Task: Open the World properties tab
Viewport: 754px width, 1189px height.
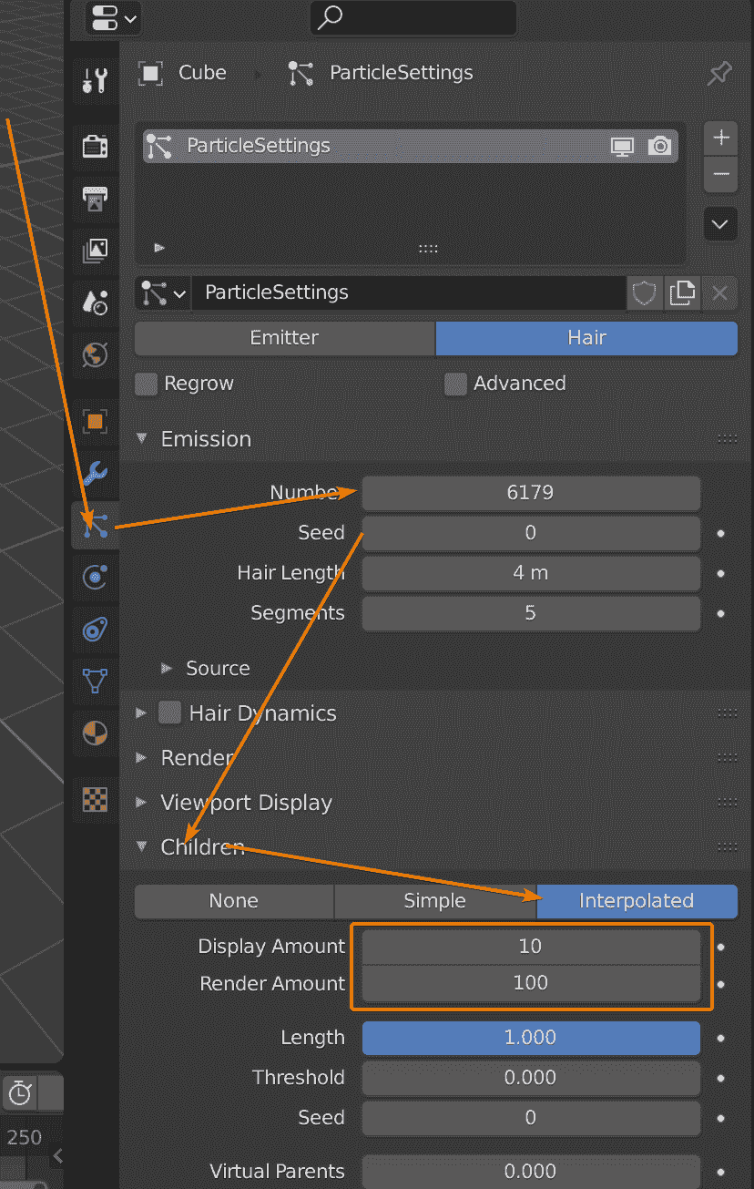Action: (x=95, y=354)
